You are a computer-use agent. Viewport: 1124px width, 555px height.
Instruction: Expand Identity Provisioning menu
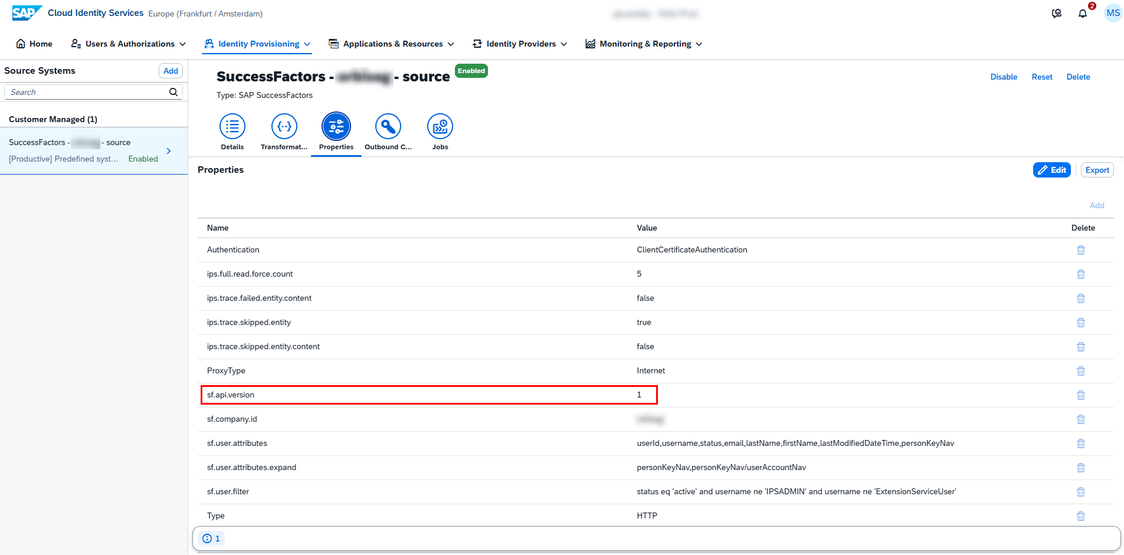[257, 44]
